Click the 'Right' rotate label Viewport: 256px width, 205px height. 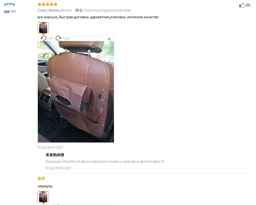pyautogui.click(x=66, y=38)
